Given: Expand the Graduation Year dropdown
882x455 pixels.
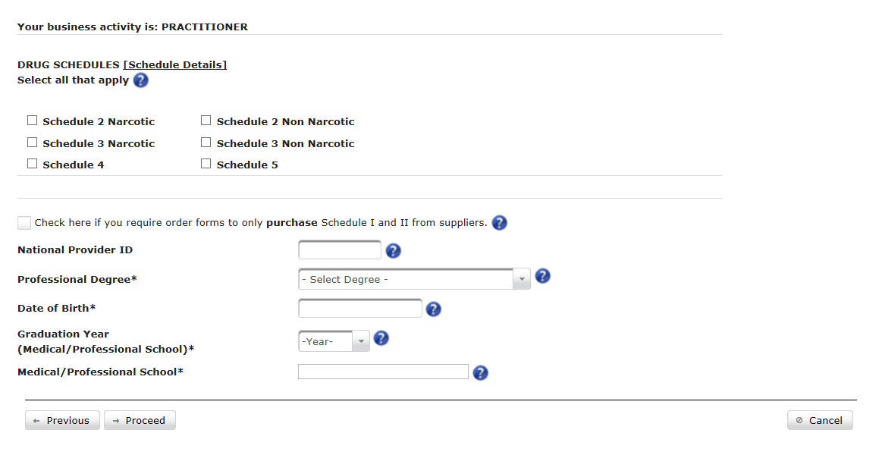Looking at the screenshot, I should coord(334,341).
